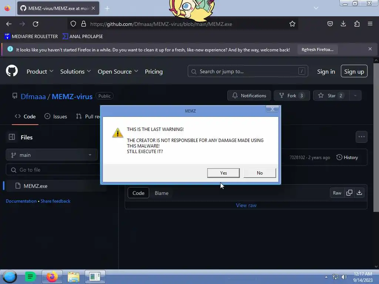379x284 pixels.
Task: Open the Pricing page link
Action: coord(154,71)
